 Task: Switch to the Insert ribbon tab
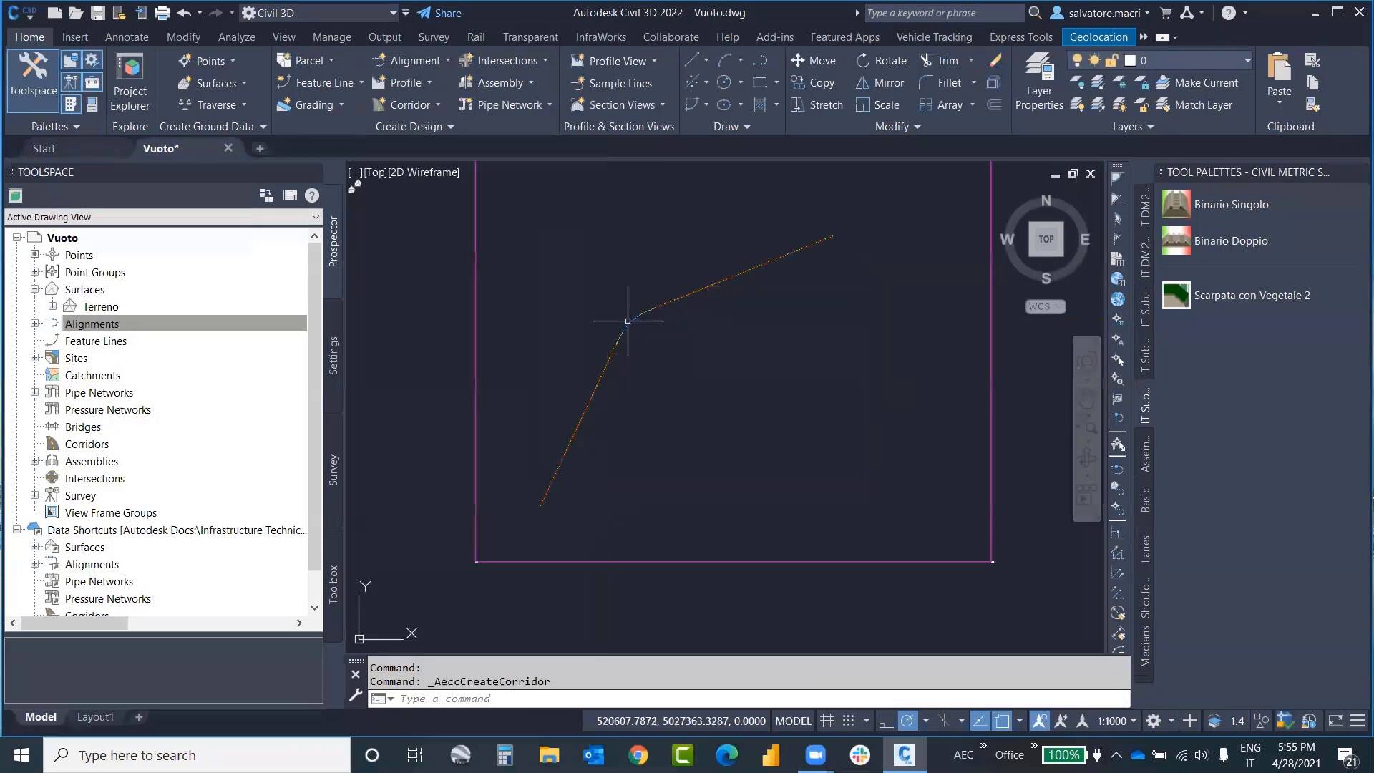[74, 37]
